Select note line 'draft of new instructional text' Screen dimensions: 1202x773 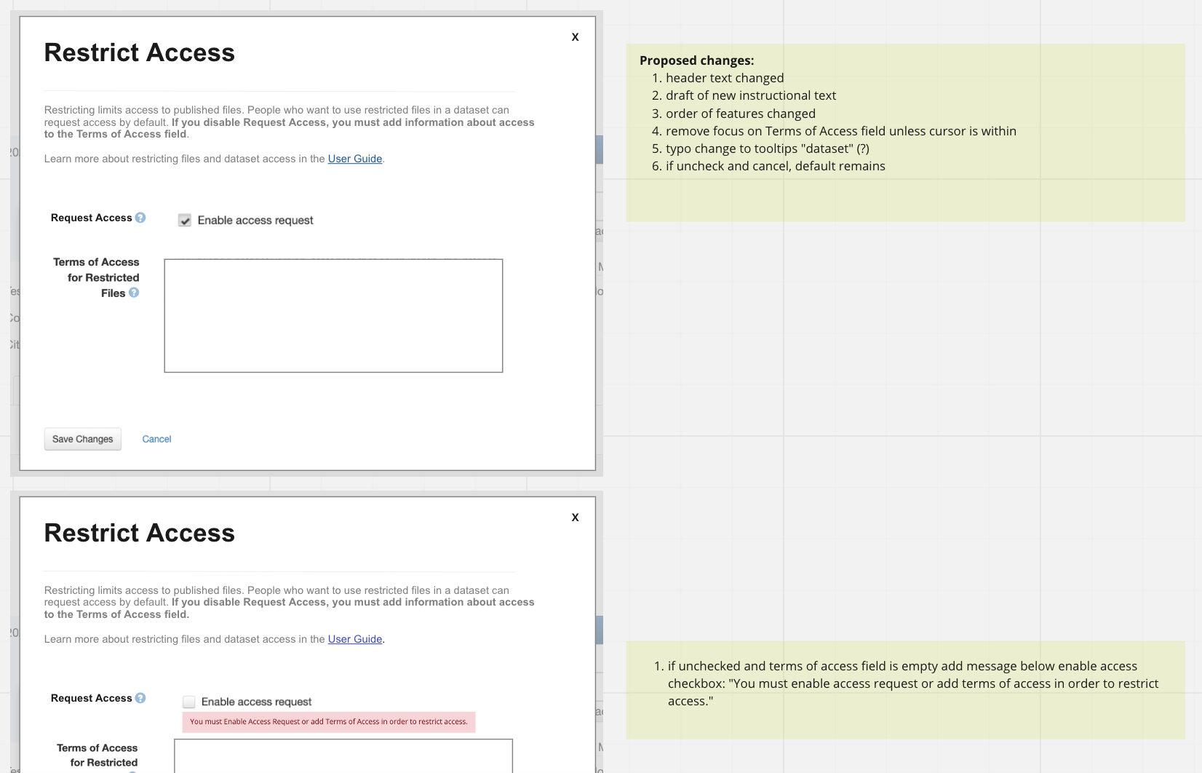(751, 95)
